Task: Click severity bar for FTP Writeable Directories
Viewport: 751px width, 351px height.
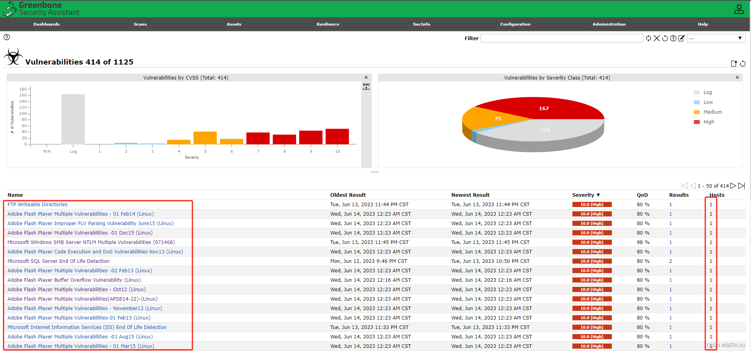Action: (x=592, y=205)
